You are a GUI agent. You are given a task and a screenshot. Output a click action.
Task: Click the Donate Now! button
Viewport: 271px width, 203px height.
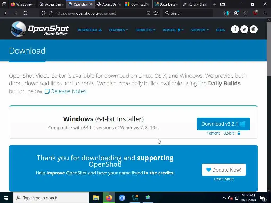pyautogui.click(x=224, y=170)
